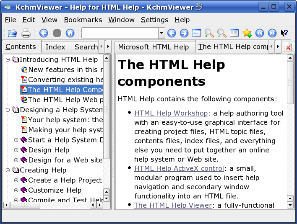Follow The HTML Help Viewer link
Viewport: 297px width, 224px height.
pos(173,205)
